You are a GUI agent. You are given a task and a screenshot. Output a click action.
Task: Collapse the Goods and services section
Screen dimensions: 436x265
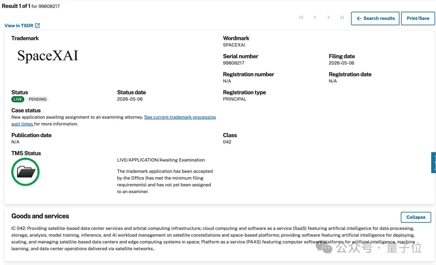(416, 217)
